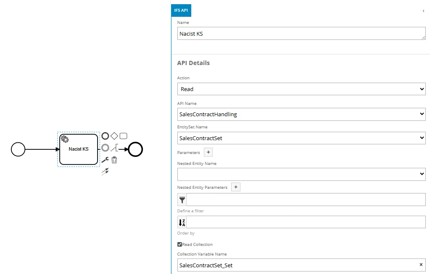Open the Nested Entity Name dropdown
Screen dimensions: 430x274
(301, 174)
